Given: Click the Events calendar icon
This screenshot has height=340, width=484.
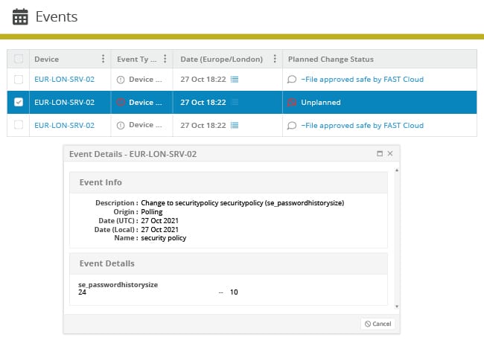Looking at the screenshot, I should point(20,16).
